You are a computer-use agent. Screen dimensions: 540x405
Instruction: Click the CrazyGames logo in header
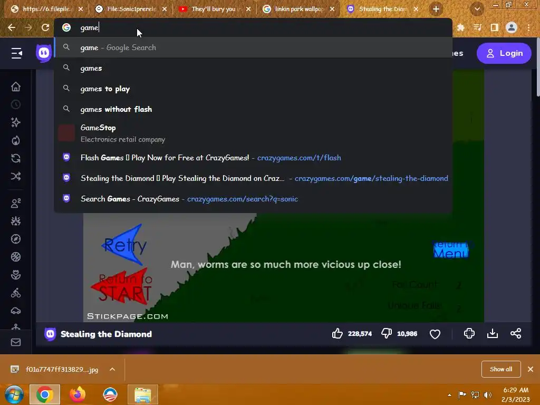(44, 53)
